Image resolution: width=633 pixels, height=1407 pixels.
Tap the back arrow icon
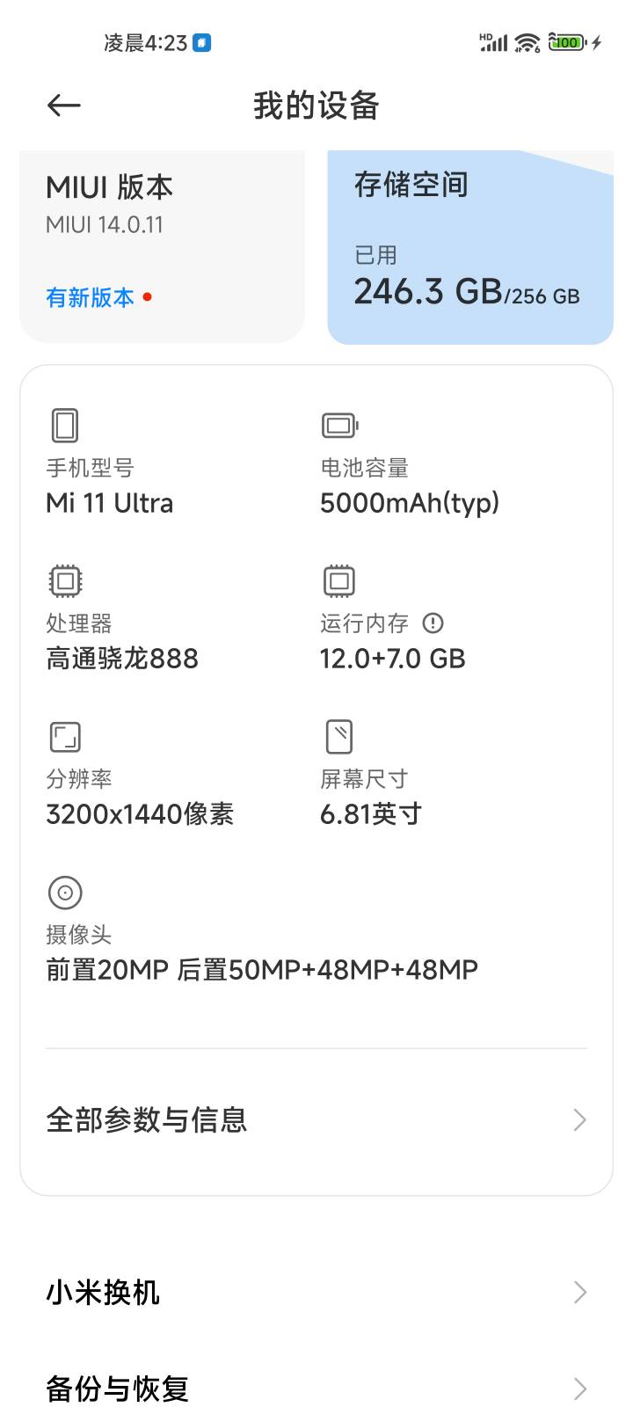tap(63, 106)
